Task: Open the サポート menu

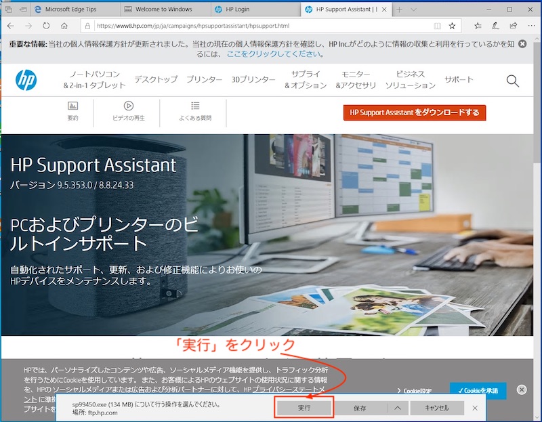Action: [x=459, y=79]
